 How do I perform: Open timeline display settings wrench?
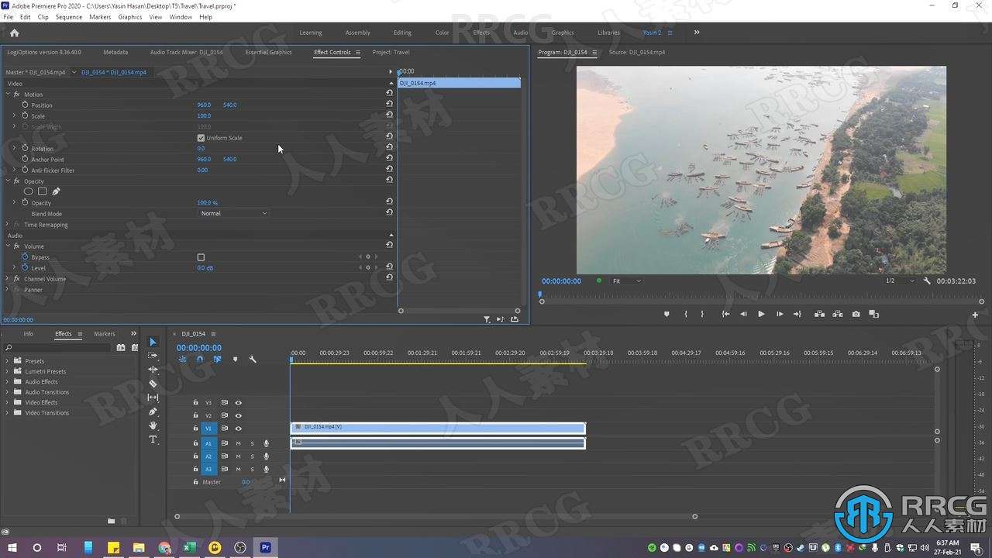tap(253, 360)
